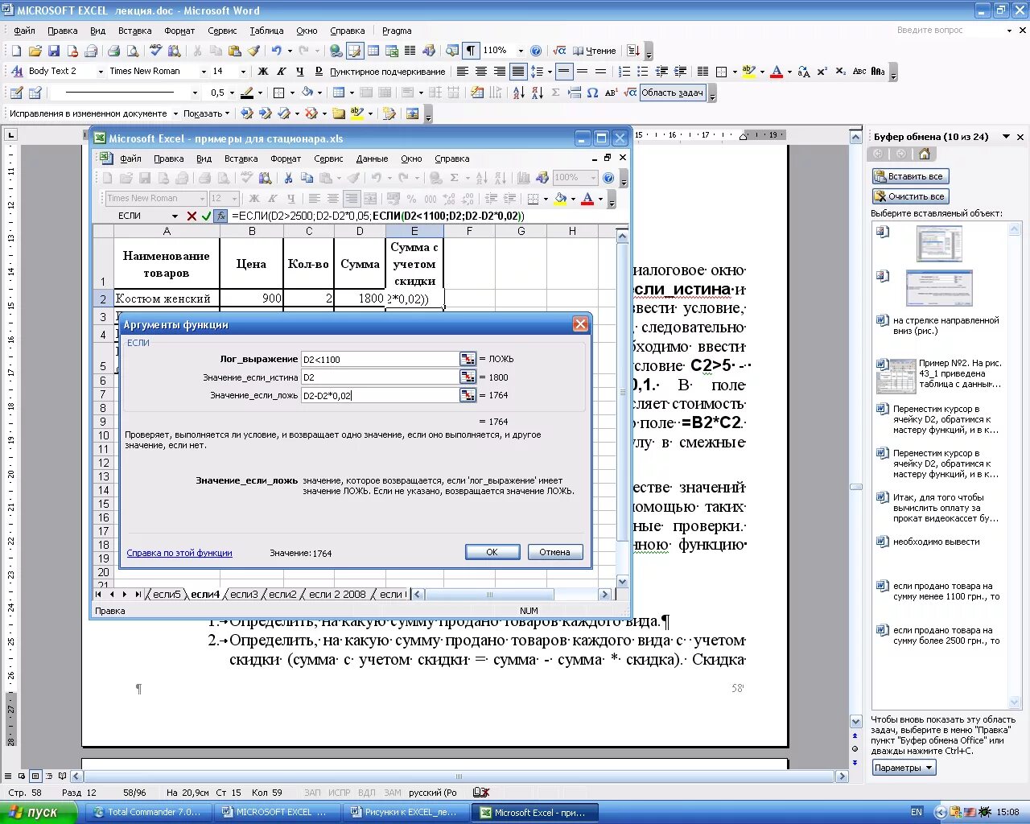The height and width of the screenshot is (824, 1030).
Task: Apply italic with the К button
Action: pyautogui.click(x=282, y=72)
